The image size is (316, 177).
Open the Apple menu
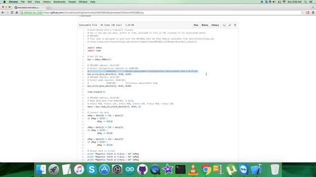pos(4,2)
